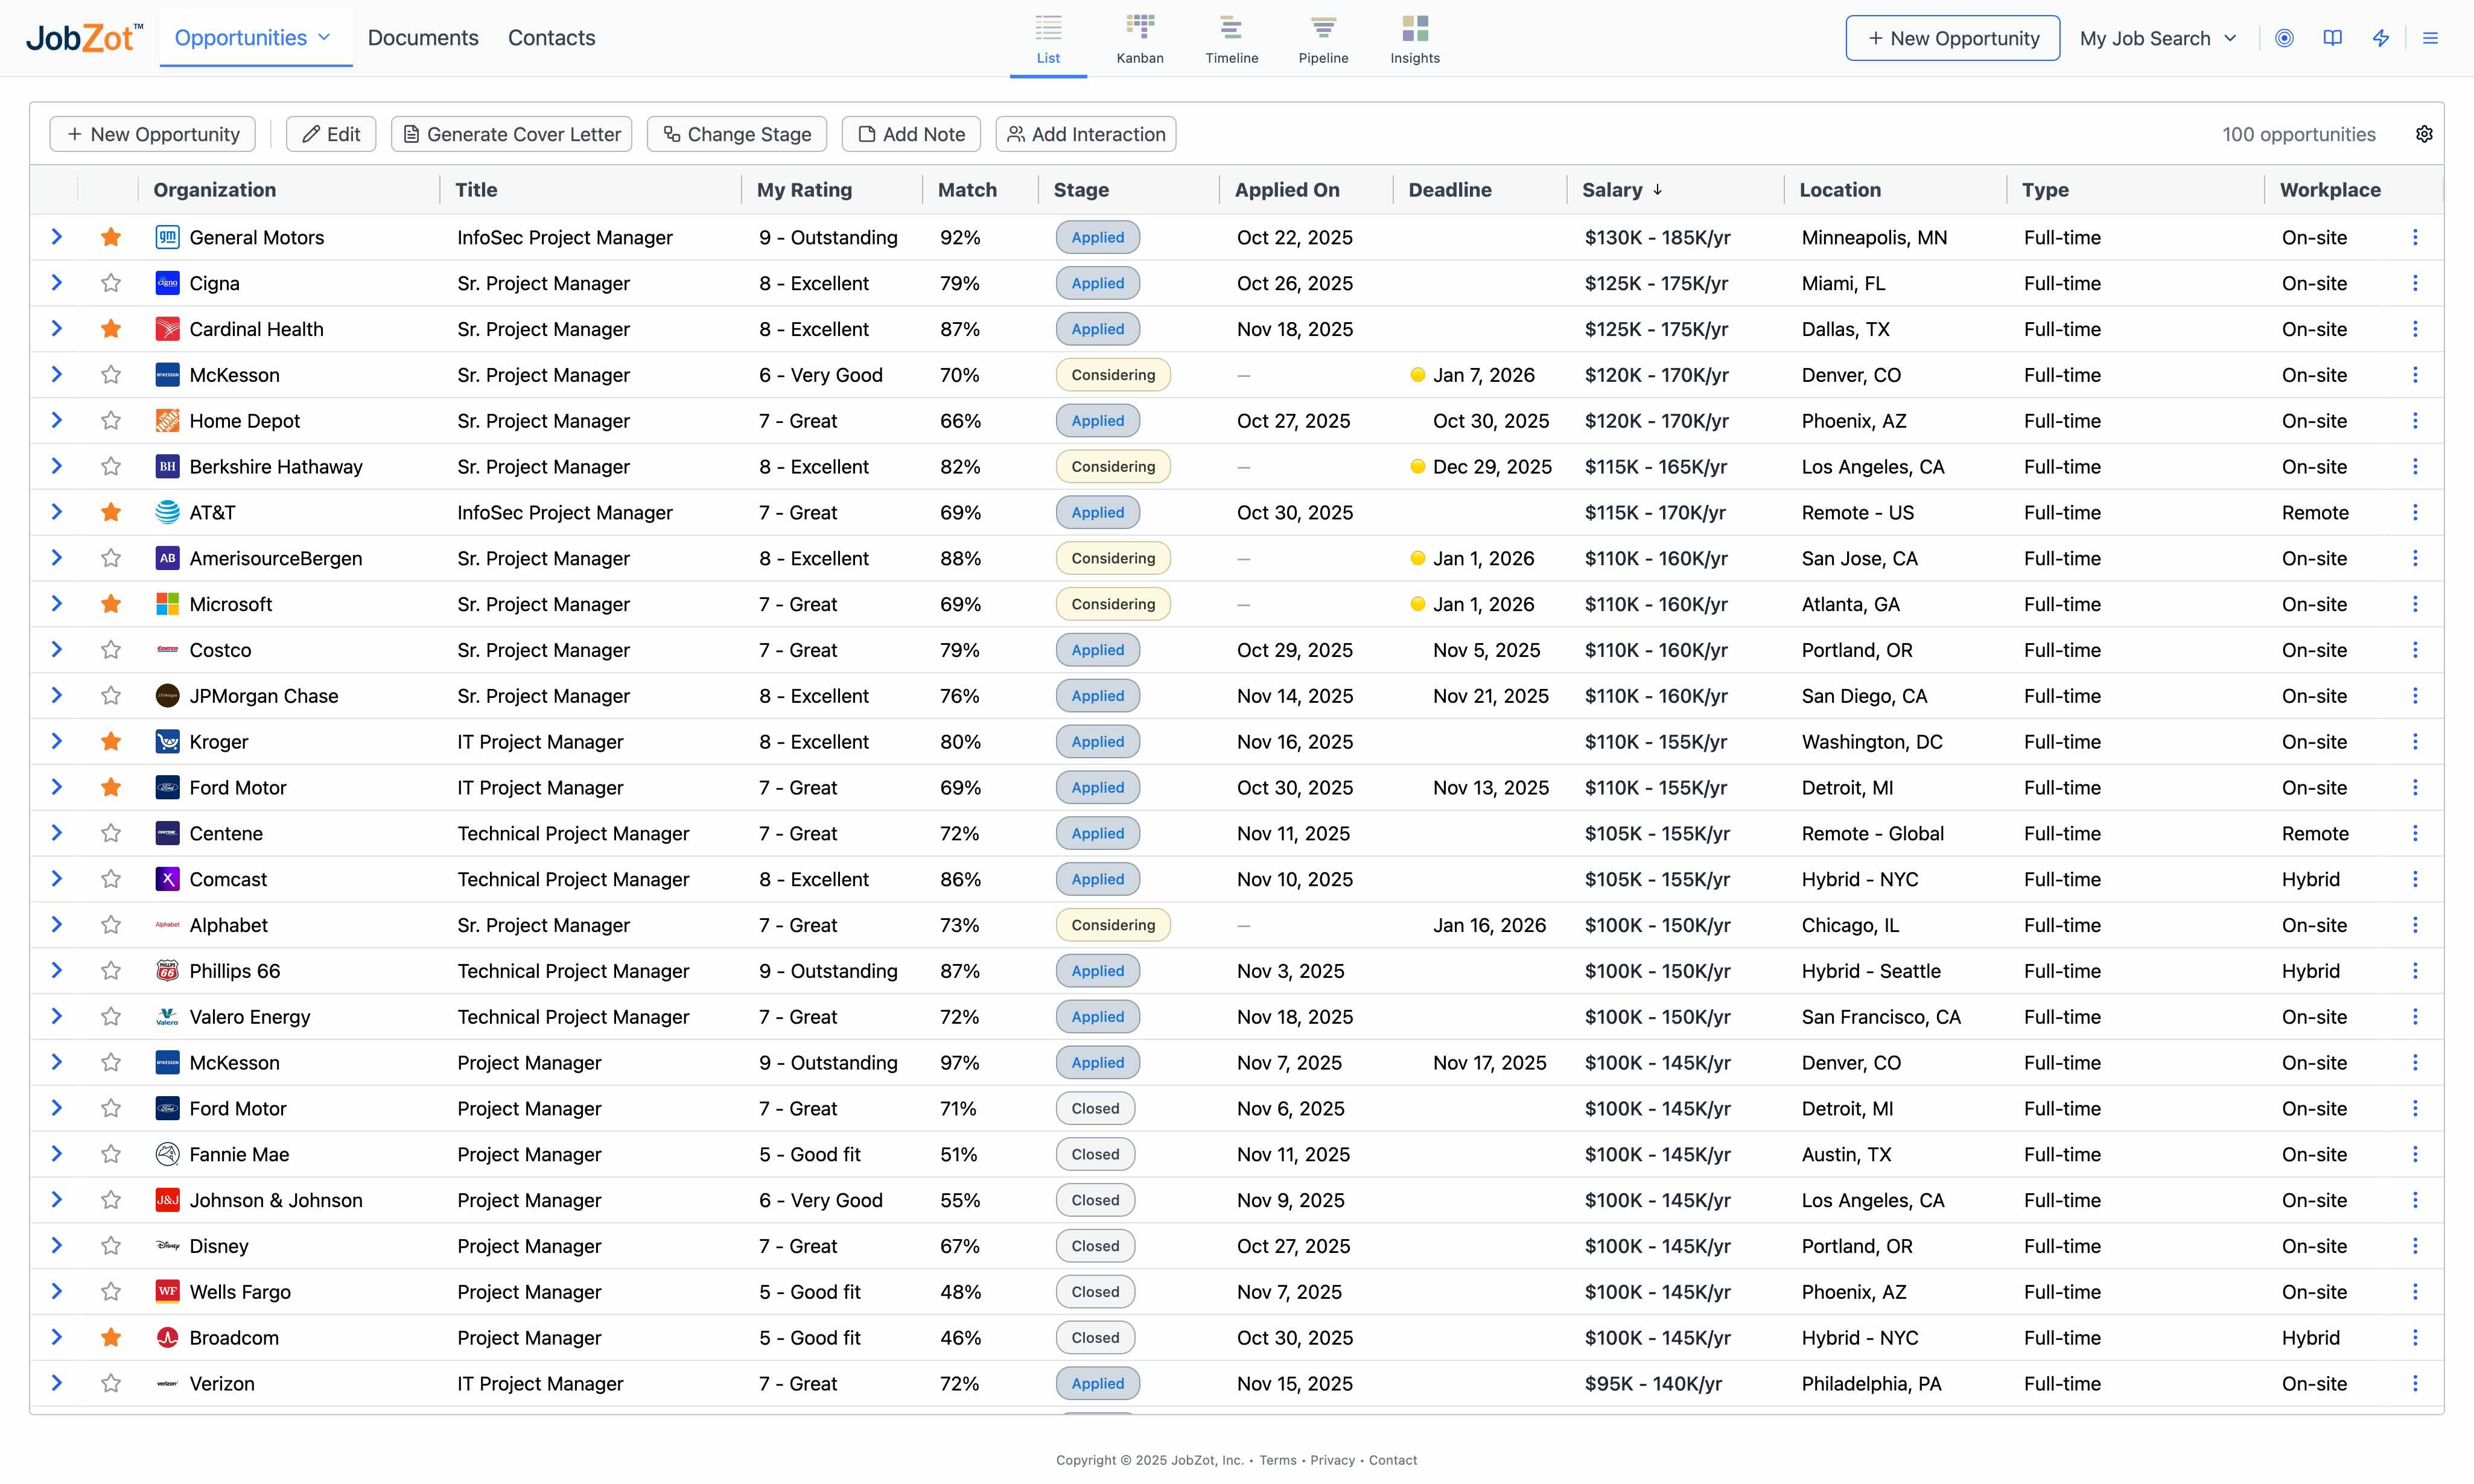Switch to the Kanban view

(x=1140, y=40)
